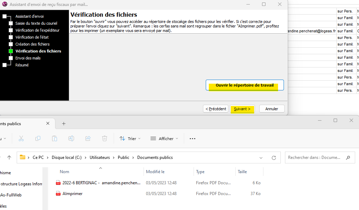The width and height of the screenshot is (359, 210).
Task: Select the AImprimer PDF file
Action: pyautogui.click(x=72, y=194)
